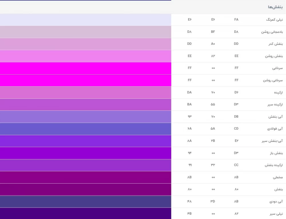Click value ۳D in آبی دودی row
Screen dimensions: 286x219
pos(213,201)
